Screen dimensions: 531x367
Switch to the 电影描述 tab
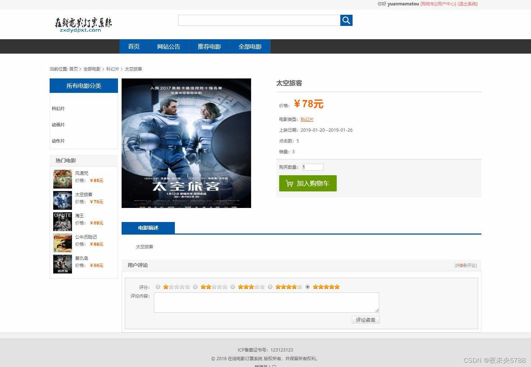tap(148, 228)
